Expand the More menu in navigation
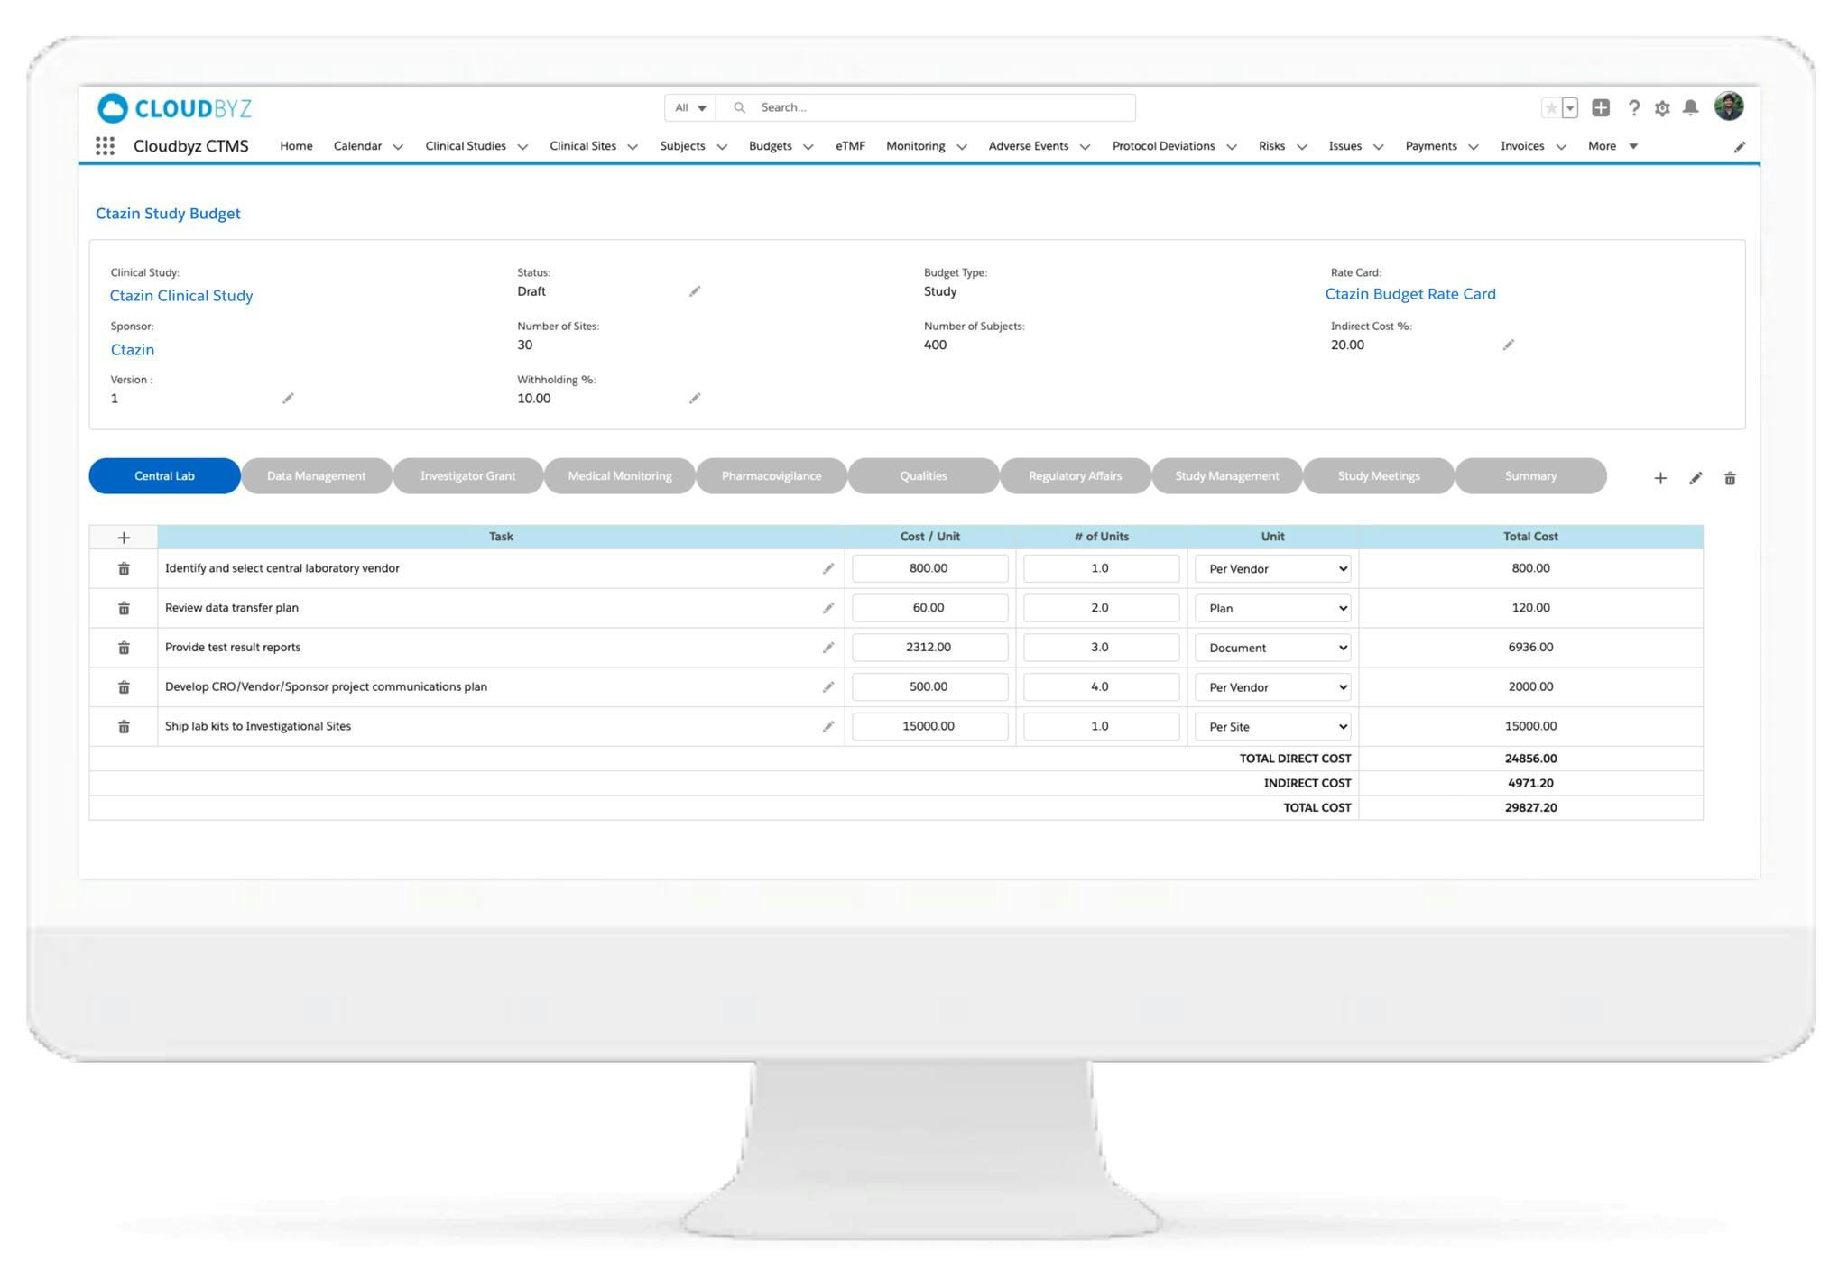Image resolution: width=1848 pixels, height=1279 pixels. click(1611, 145)
